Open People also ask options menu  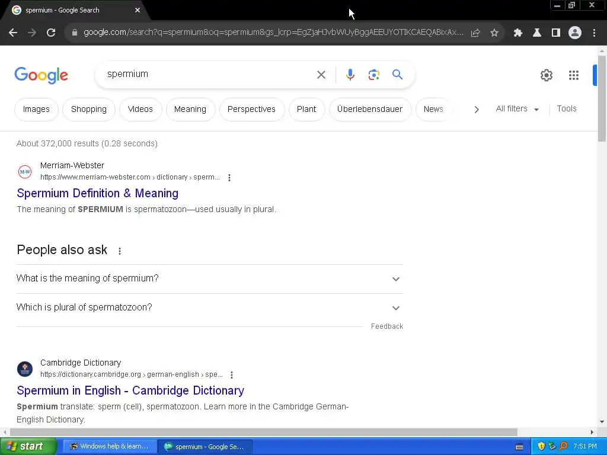point(120,251)
